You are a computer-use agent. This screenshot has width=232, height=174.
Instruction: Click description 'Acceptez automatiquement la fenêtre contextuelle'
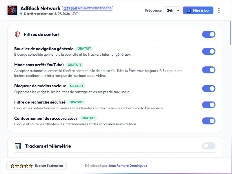point(98,73)
